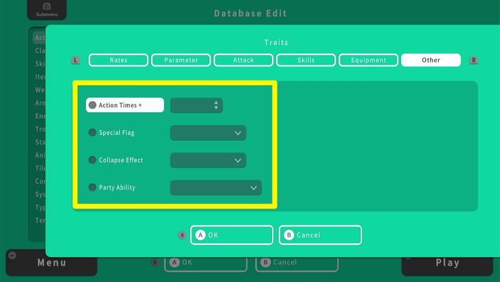This screenshot has width=500, height=282.
Task: Click the Menu button
Action: click(52, 263)
